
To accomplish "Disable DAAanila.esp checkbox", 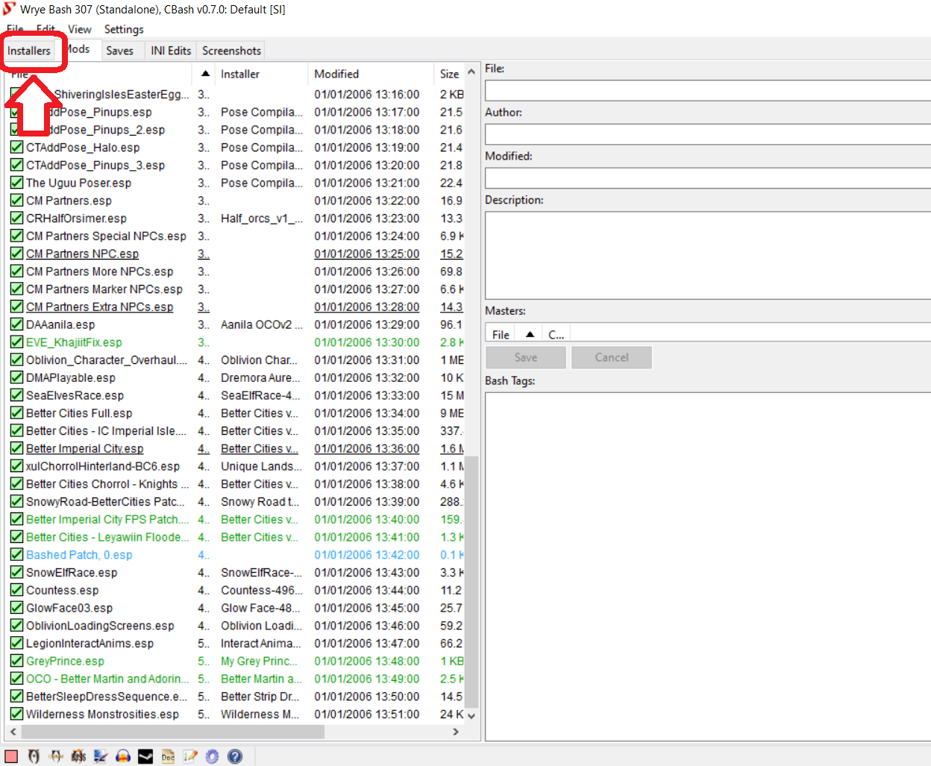I will pos(16,324).
